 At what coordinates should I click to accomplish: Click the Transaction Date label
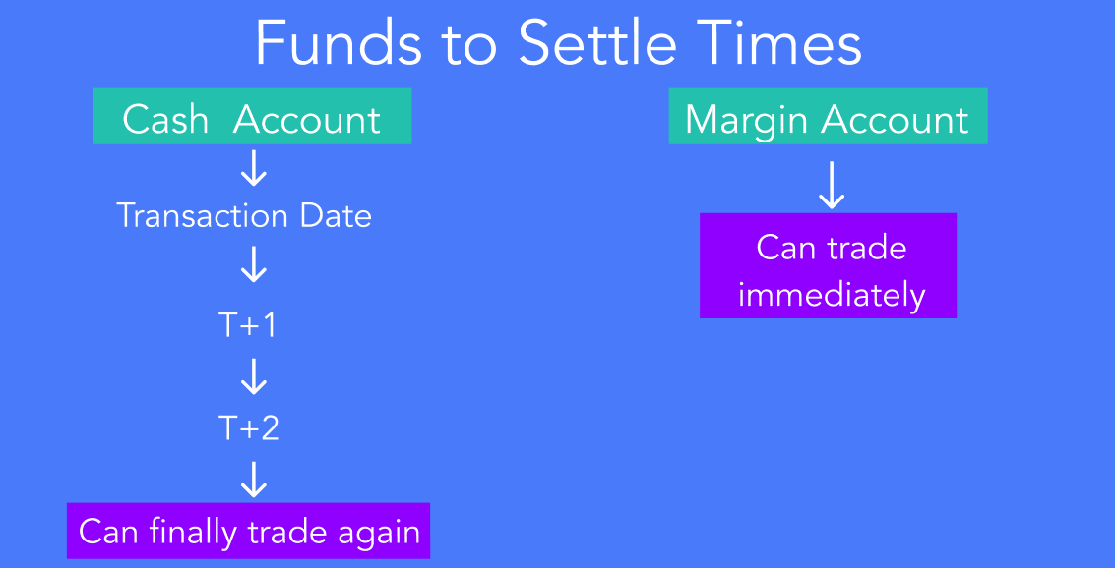[244, 216]
